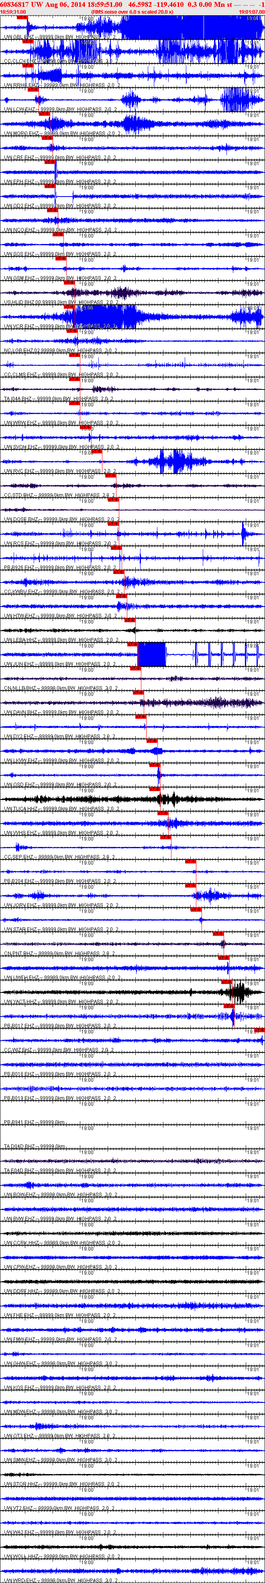Click the end time 19:01:07.00 label
Viewport: 265px width, 1583px height.
coord(251,12)
